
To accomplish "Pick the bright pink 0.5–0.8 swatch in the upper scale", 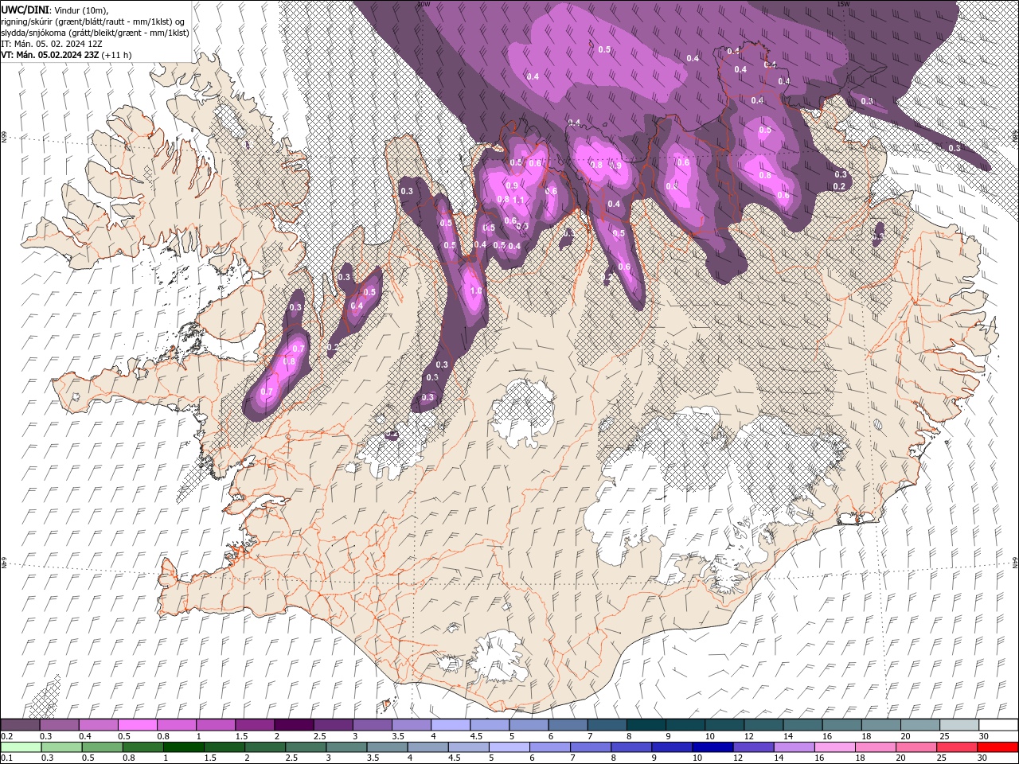I will coord(137,725).
